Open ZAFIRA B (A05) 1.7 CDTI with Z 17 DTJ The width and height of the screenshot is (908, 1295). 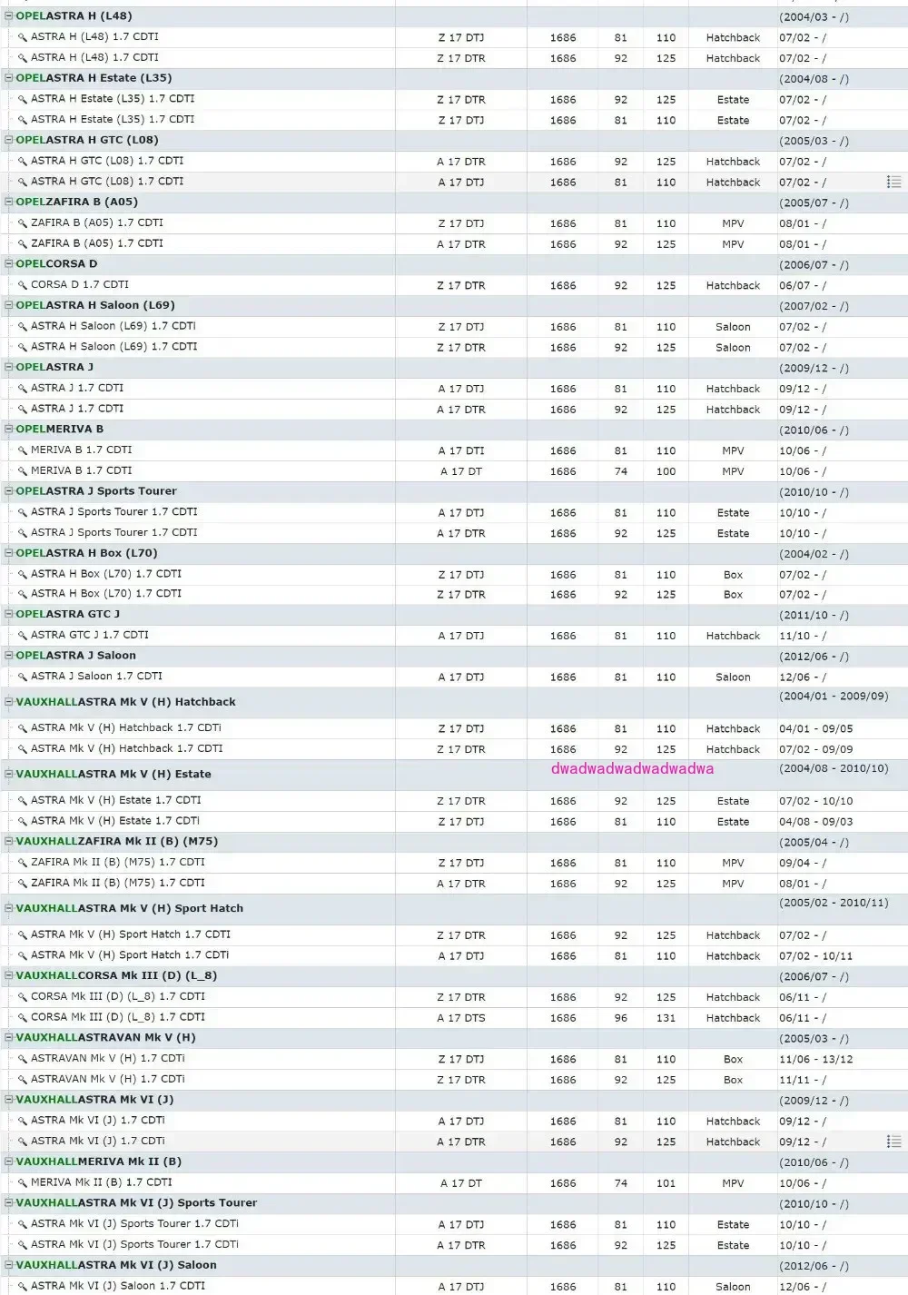click(x=97, y=222)
